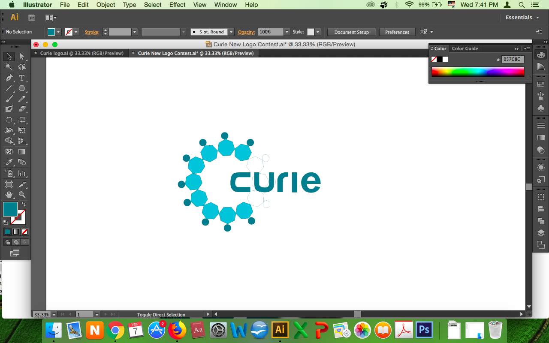This screenshot has width=549, height=343.
Task: Choose the Gradient tool in the toolbox
Action: pyautogui.click(x=22, y=152)
